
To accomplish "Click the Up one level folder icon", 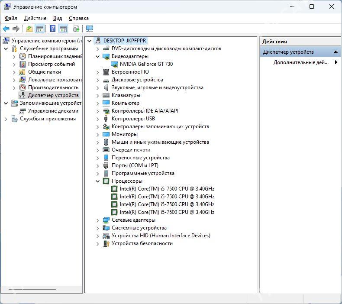I will click(x=29, y=29).
